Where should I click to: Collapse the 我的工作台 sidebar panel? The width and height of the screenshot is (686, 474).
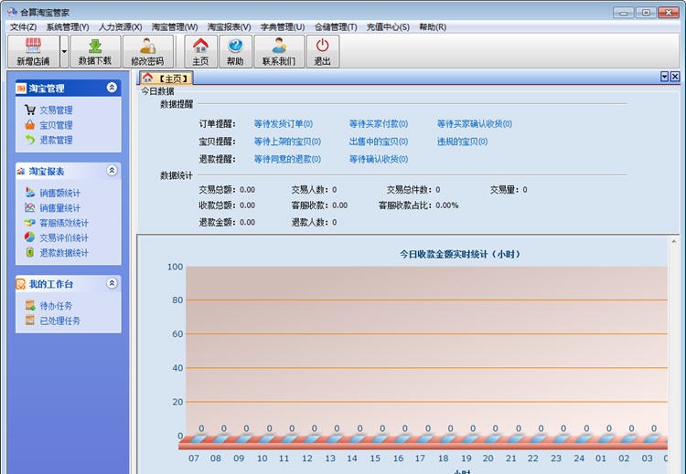(x=112, y=284)
